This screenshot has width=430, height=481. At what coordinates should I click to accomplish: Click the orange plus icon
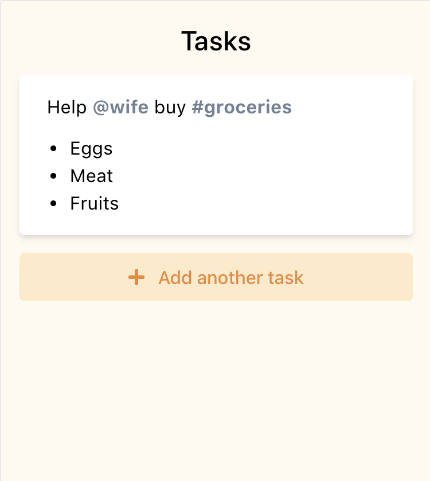tap(136, 278)
